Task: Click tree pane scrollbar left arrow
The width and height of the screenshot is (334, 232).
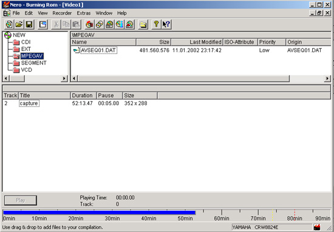Action: pos(6,78)
